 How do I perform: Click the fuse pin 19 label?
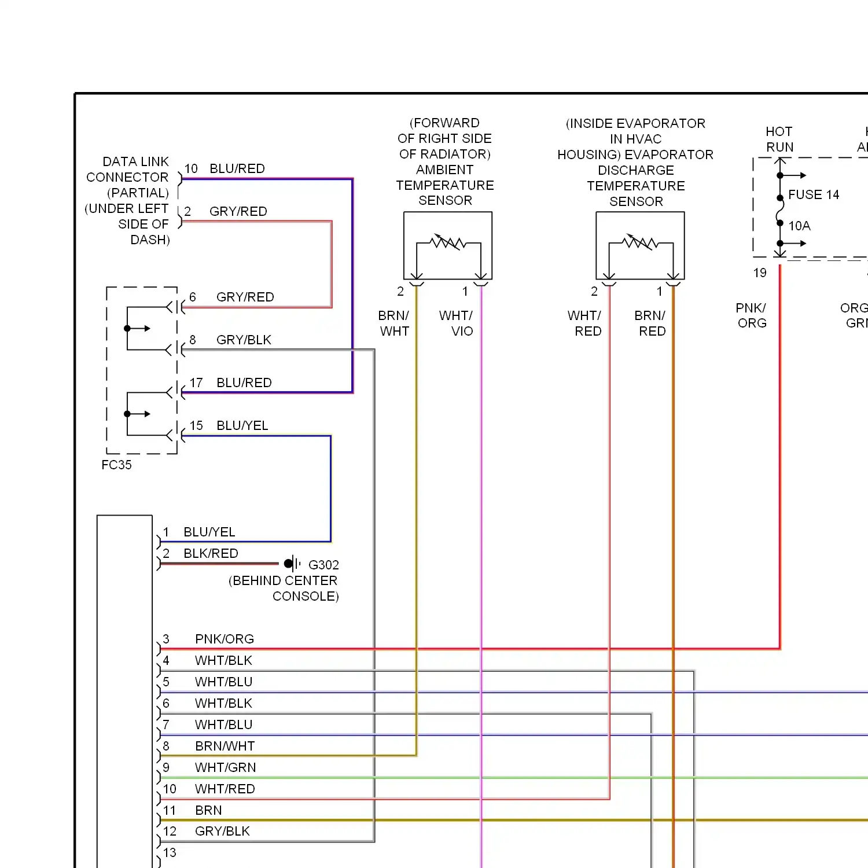[x=760, y=273]
